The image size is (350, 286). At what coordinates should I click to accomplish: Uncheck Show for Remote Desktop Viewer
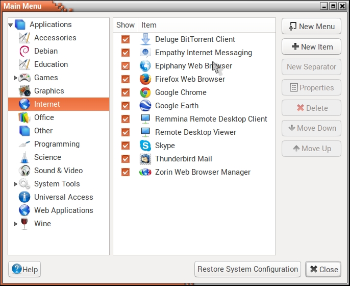pyautogui.click(x=126, y=132)
